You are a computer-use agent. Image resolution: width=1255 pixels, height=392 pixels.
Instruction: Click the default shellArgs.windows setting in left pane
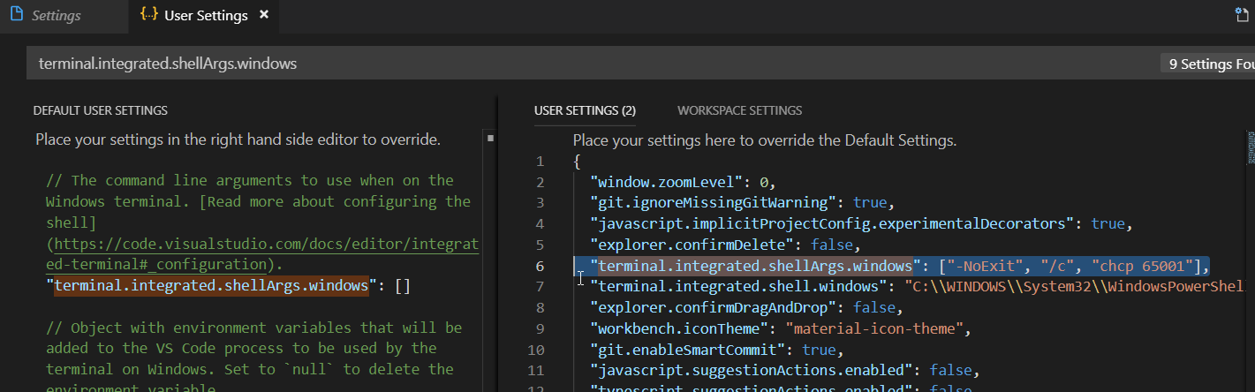tap(212, 285)
